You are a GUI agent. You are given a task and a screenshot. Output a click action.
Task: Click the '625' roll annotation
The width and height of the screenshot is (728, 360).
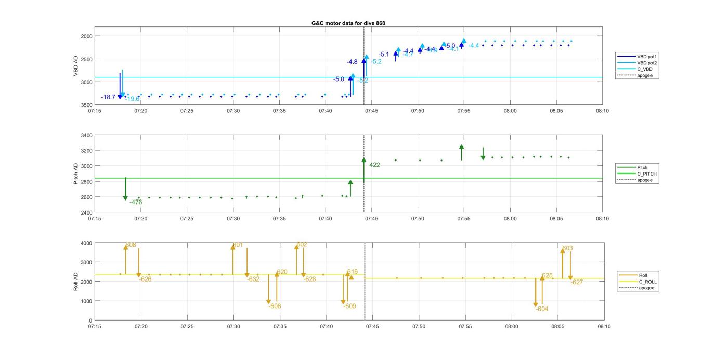[547, 275]
